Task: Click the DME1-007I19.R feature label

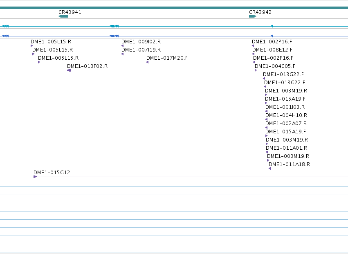Action: 141,50
